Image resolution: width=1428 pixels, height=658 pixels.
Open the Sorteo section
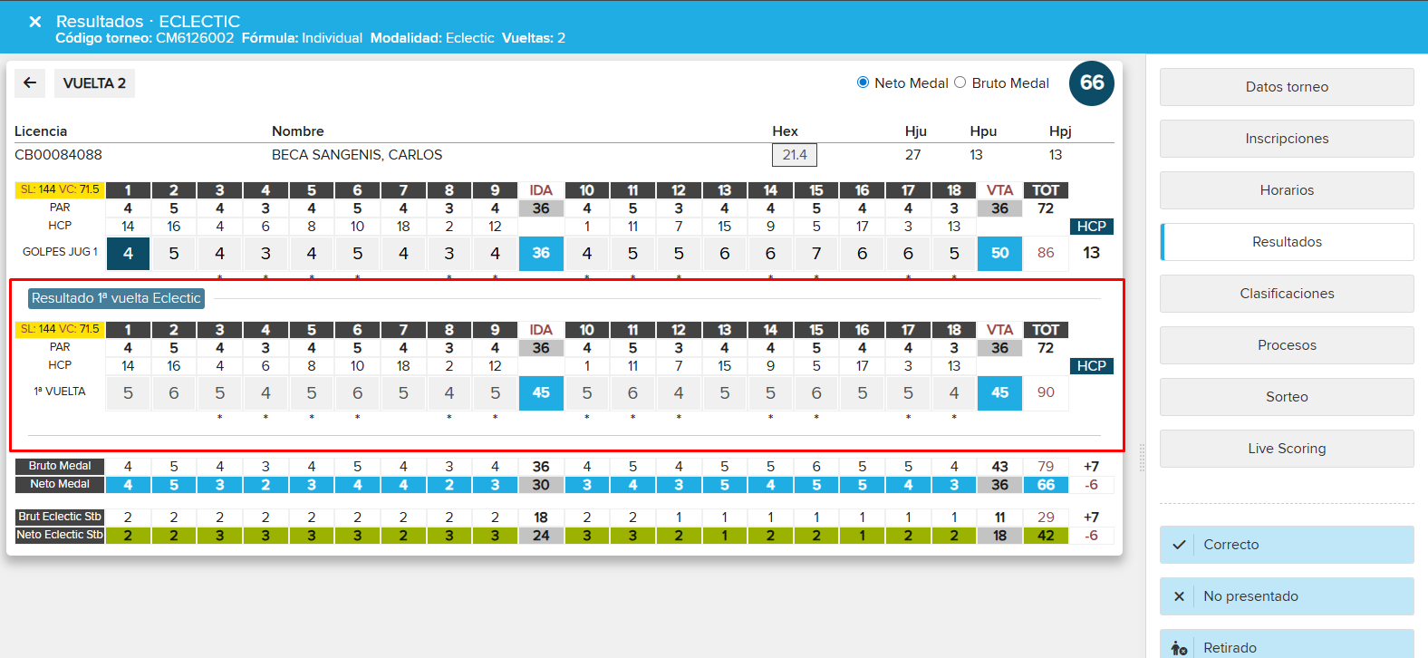click(1287, 397)
